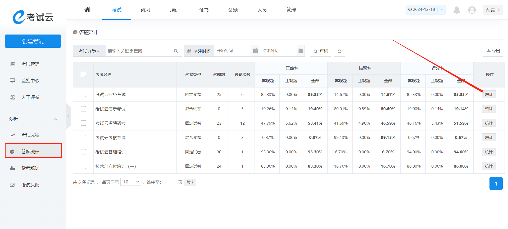The height and width of the screenshot is (229, 508).
Task: Click the page jump number input field
Action: (170, 182)
